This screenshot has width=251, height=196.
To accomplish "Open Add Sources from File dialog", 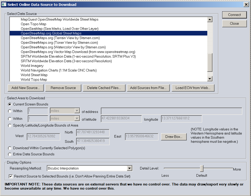I will click(148, 88).
